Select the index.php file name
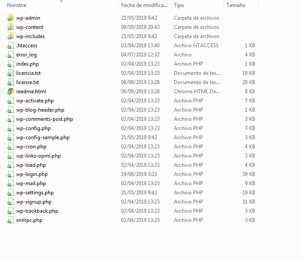This screenshot has height=260, width=302. click(28, 64)
